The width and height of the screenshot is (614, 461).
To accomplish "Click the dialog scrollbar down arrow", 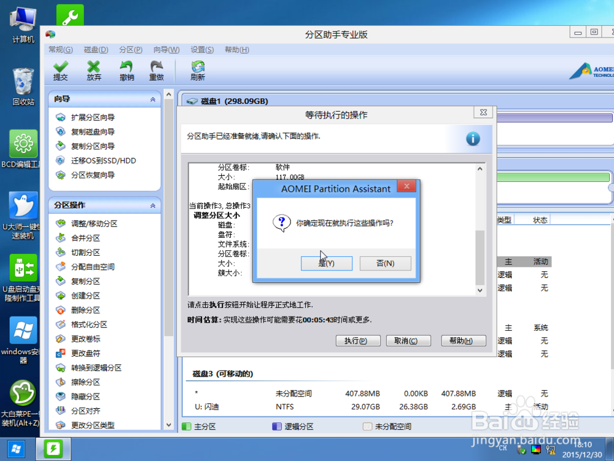I will (480, 289).
